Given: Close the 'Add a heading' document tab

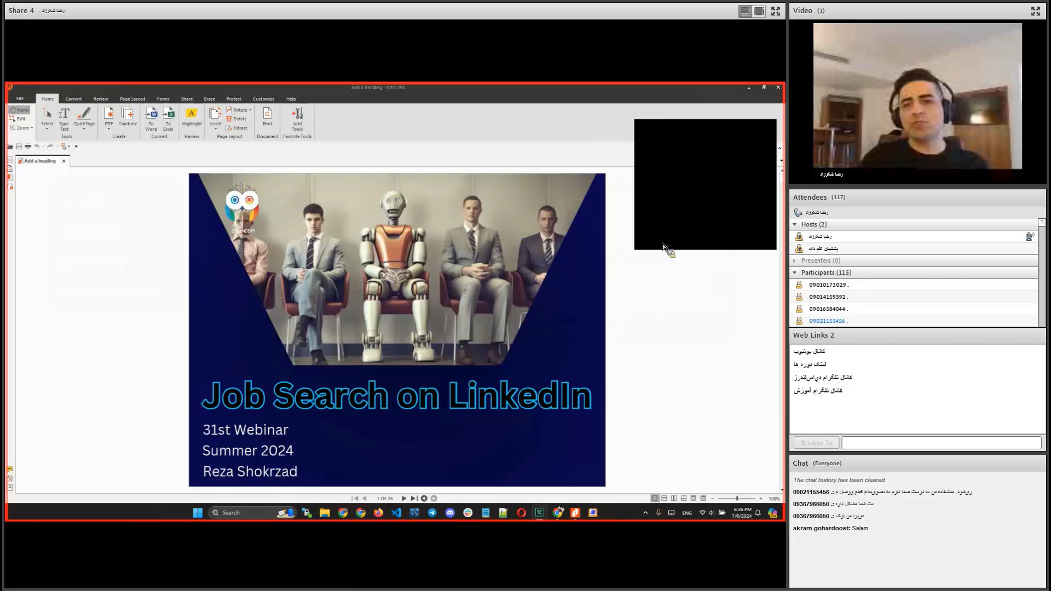Looking at the screenshot, I should point(64,161).
